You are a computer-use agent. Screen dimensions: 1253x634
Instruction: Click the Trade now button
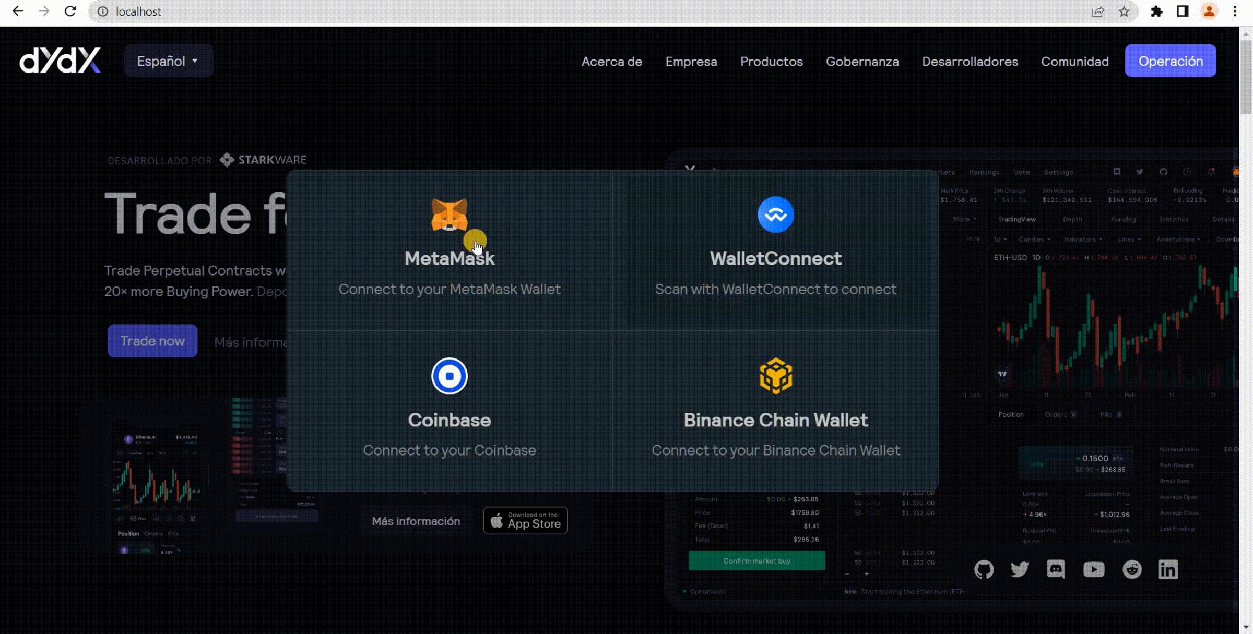point(152,341)
